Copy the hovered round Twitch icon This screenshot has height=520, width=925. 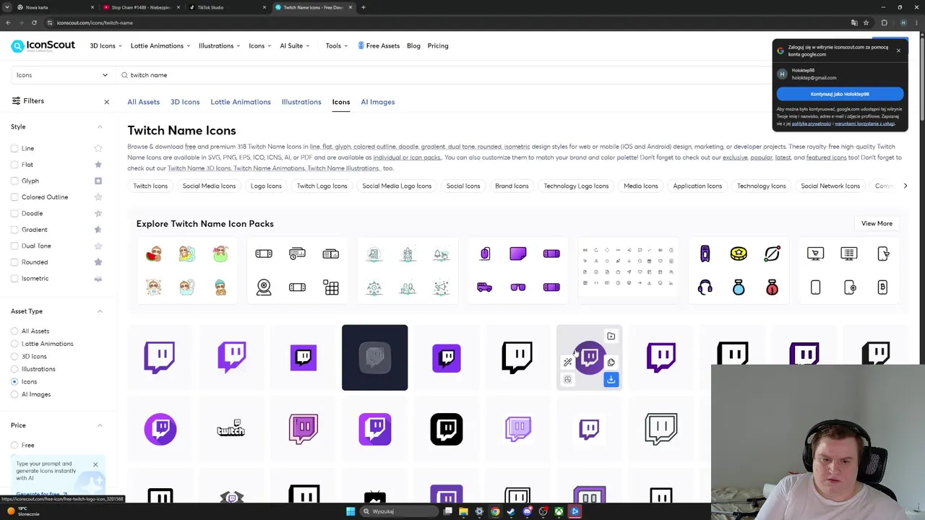(611, 363)
